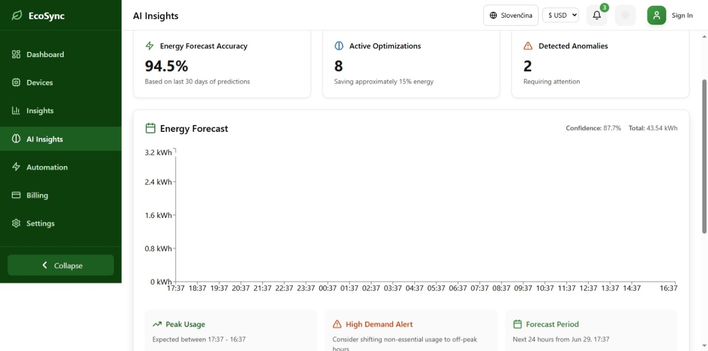Click the green user avatar icon
Screen dimensions: 708x351
tap(656, 16)
